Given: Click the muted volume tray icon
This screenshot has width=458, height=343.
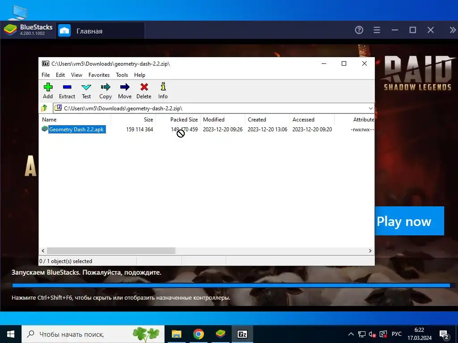Looking at the screenshot, I should pos(372,334).
